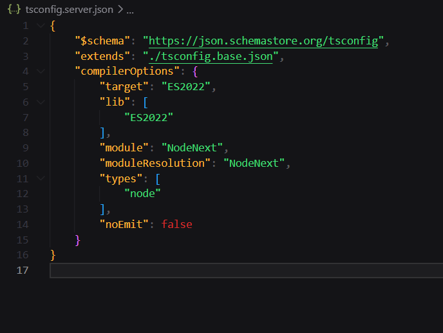The height and width of the screenshot is (333, 443).
Task: Click the JSON file icon in breadcrumb
Action: point(14,9)
